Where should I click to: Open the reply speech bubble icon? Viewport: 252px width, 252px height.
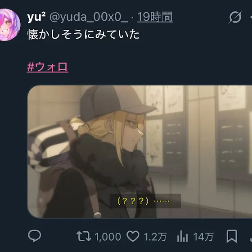[34, 236]
